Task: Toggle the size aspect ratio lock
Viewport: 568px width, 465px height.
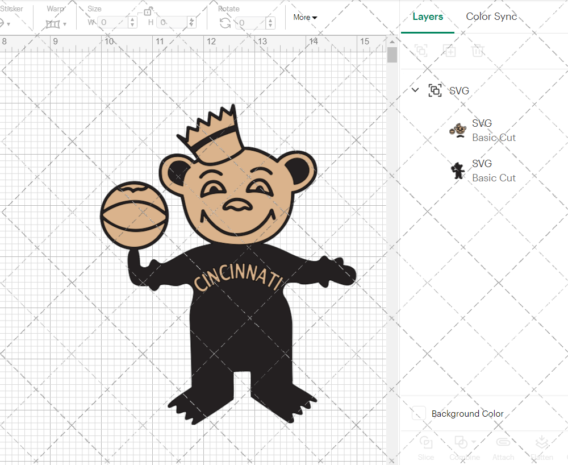Action: [x=148, y=11]
